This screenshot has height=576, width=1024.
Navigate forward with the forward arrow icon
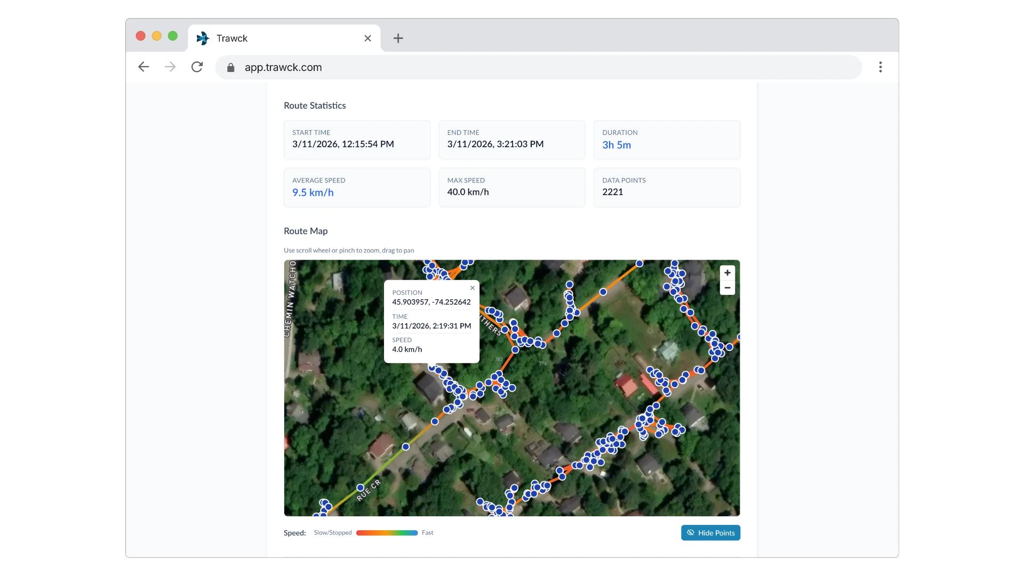coord(170,67)
